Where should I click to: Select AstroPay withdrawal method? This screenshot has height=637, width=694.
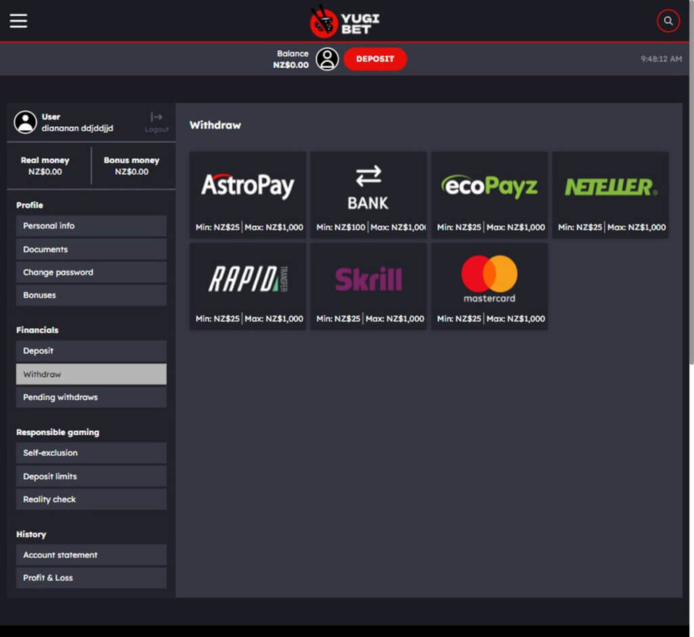[247, 195]
